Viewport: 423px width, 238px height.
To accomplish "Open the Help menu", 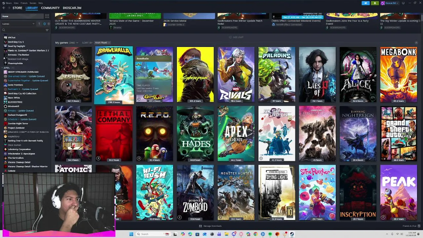I will point(40,3).
